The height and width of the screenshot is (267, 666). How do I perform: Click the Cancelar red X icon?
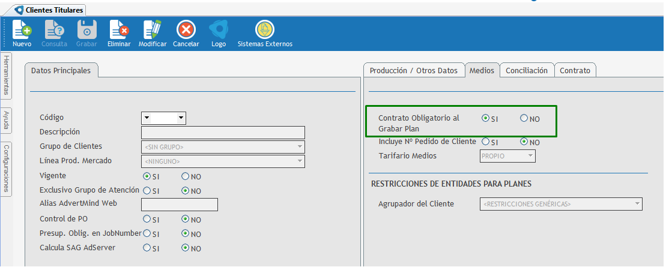coord(186,30)
